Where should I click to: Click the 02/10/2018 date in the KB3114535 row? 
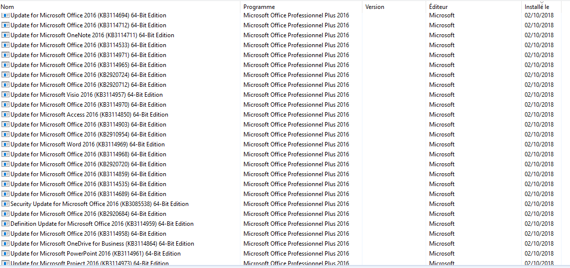point(539,184)
